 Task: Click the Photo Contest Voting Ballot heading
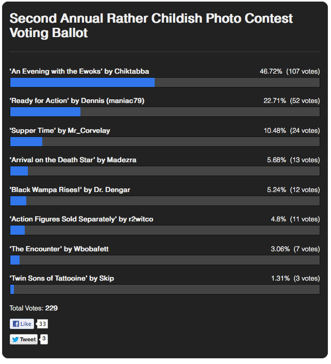pos(151,25)
